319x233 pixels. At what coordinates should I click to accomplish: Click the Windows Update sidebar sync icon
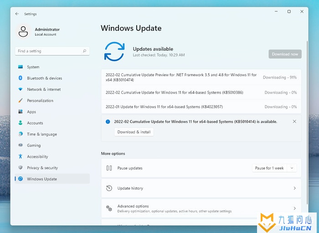tap(21, 179)
